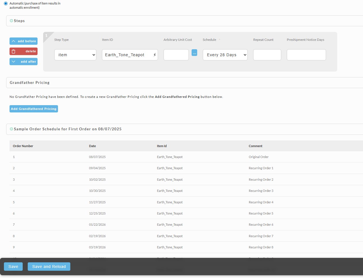Click the Arbitrary Unit Cost label
The image size is (363, 278).
click(178, 40)
